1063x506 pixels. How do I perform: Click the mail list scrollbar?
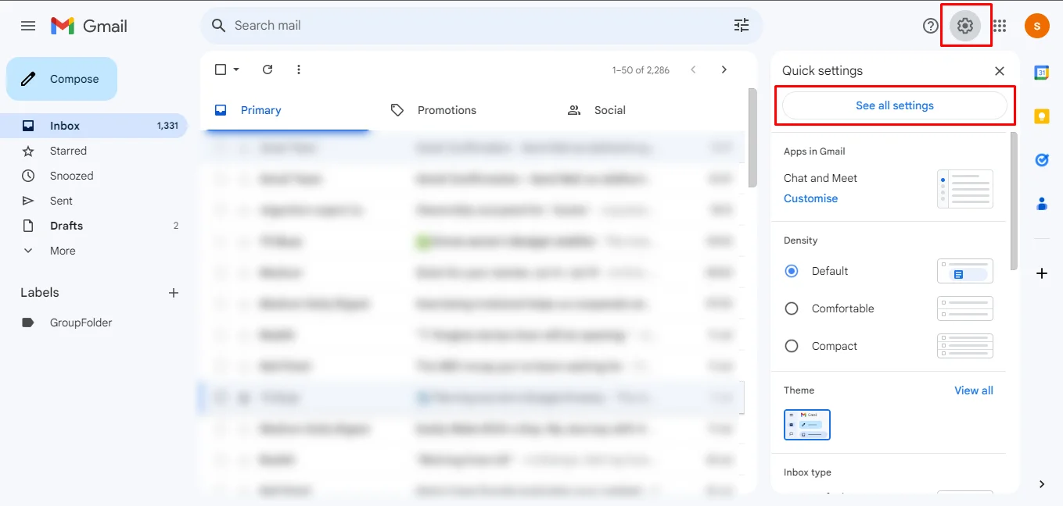click(752, 138)
